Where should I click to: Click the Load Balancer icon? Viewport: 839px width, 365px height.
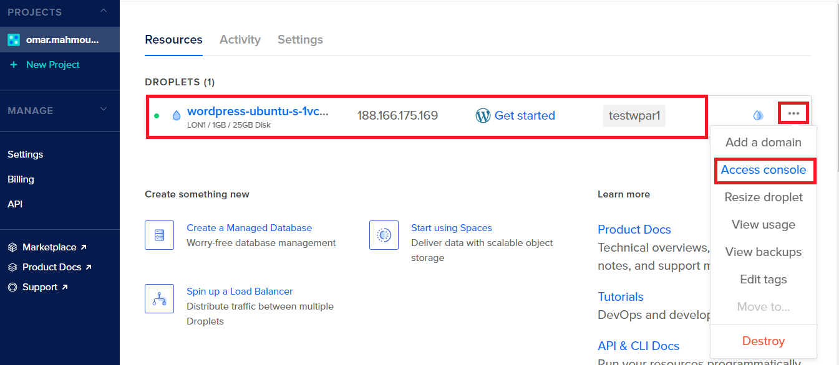coord(159,298)
